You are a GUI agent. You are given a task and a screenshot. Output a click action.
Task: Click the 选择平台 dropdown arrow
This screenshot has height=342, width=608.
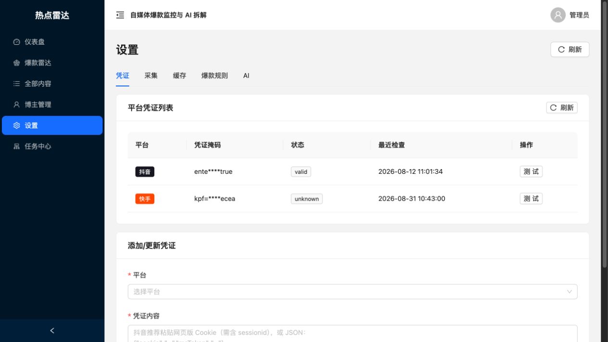pos(570,292)
